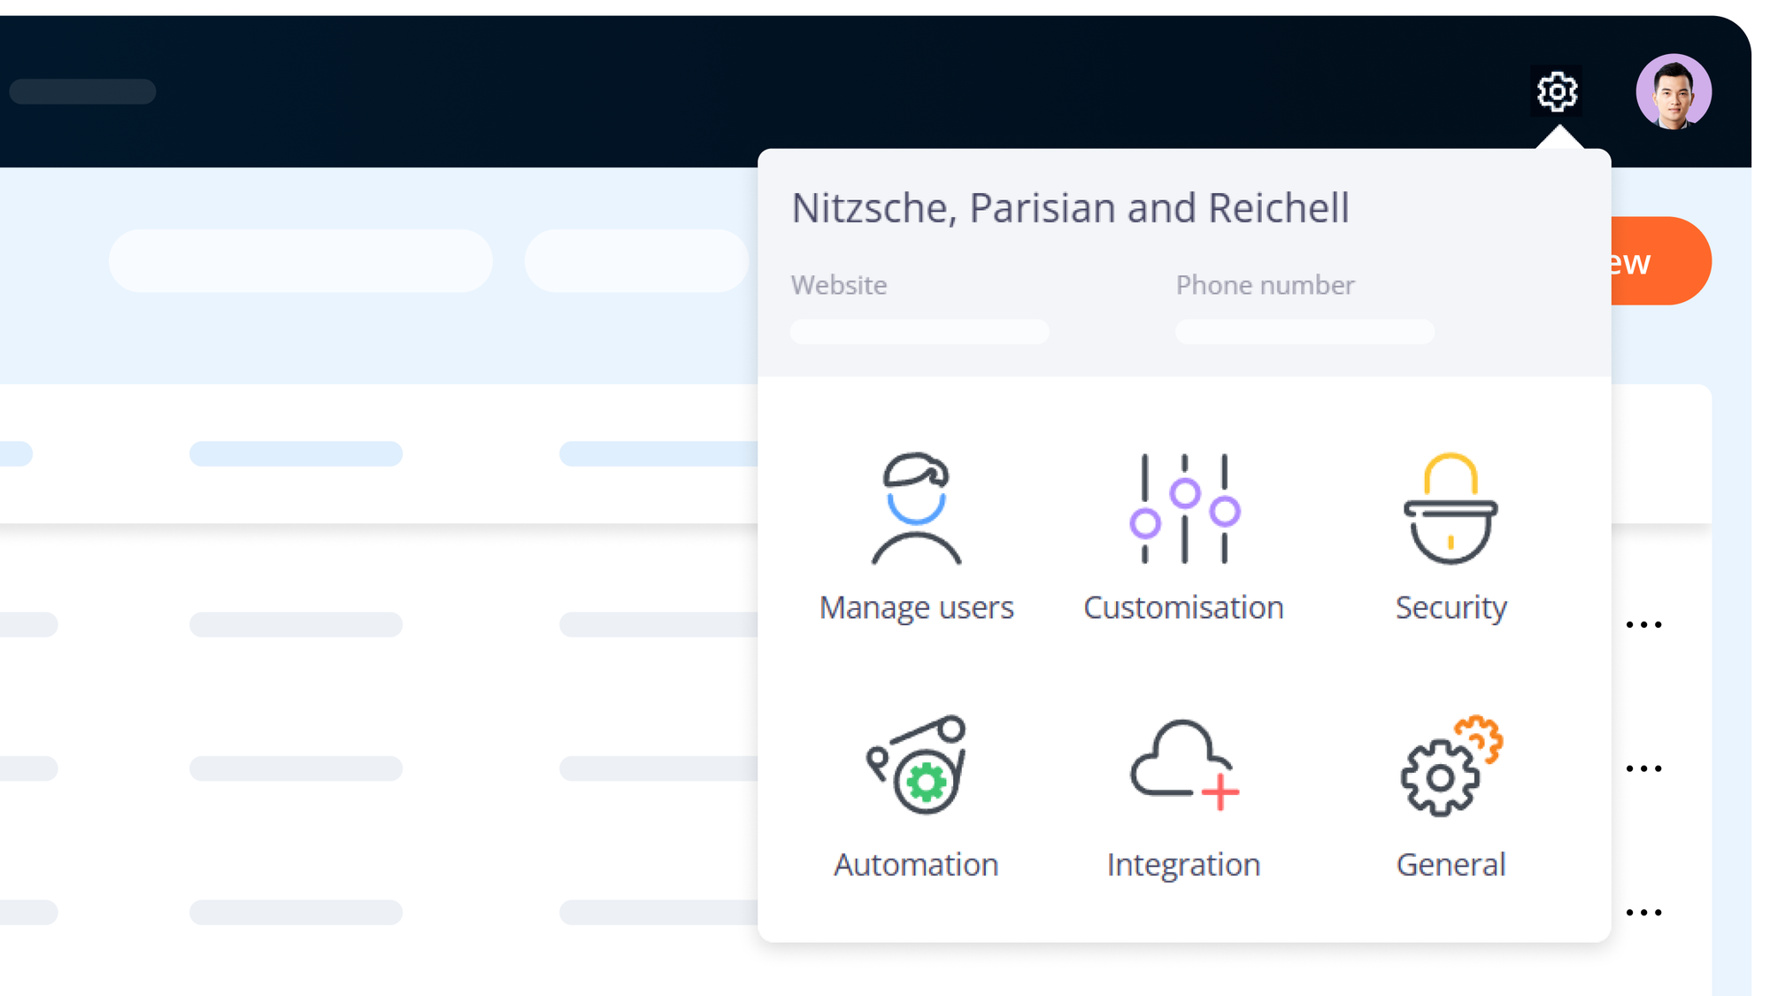Click the settings gear icon

(x=1557, y=91)
